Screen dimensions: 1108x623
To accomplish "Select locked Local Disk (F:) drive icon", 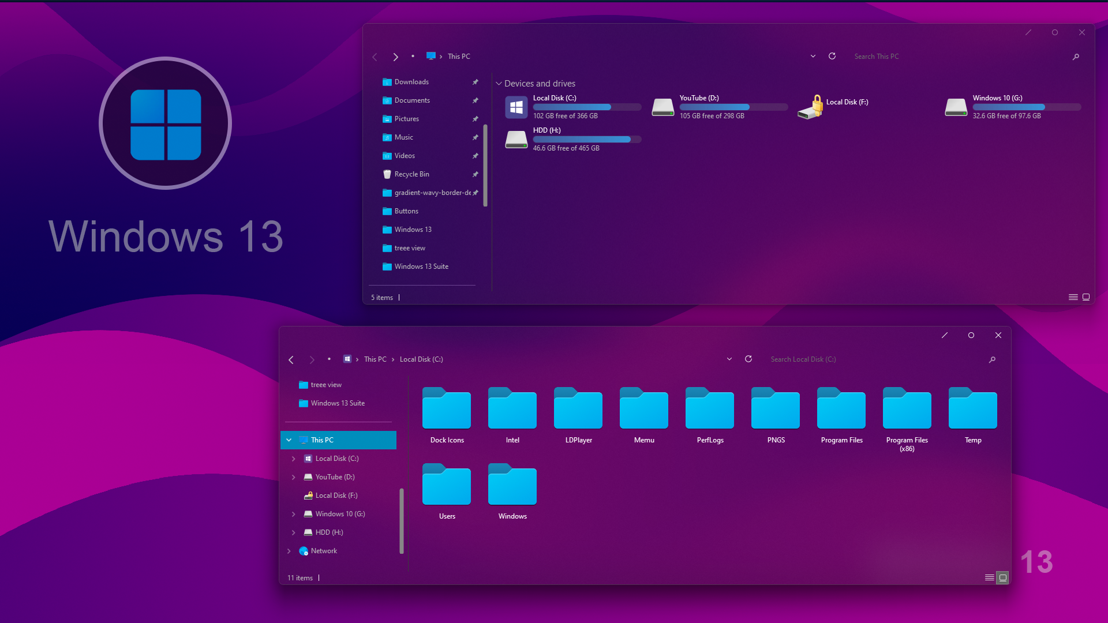I will click(811, 107).
